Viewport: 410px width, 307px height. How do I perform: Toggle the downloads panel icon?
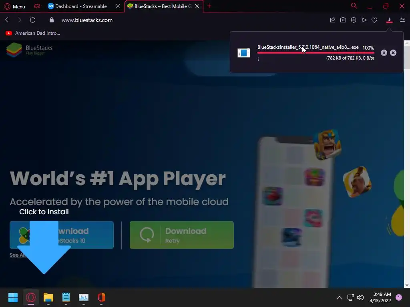point(389,20)
